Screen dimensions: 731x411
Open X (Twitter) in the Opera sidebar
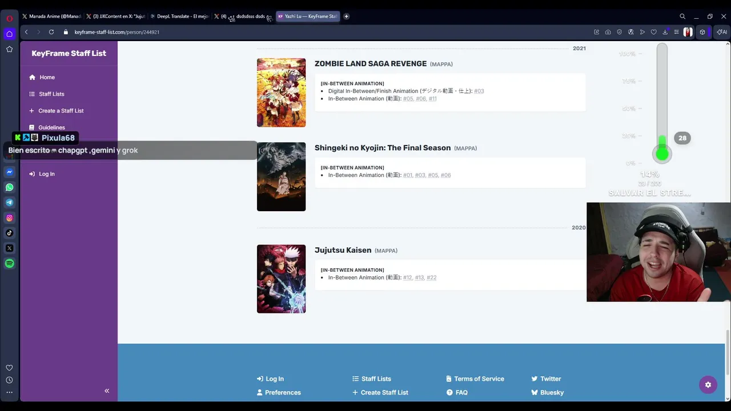tap(9, 248)
